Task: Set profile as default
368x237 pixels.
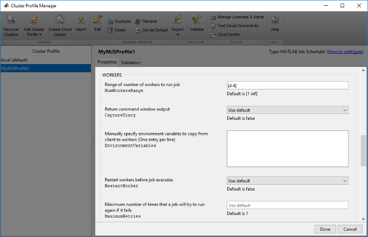Action: (x=152, y=30)
